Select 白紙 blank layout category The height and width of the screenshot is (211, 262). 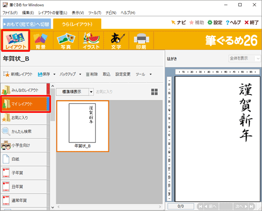click(x=24, y=159)
